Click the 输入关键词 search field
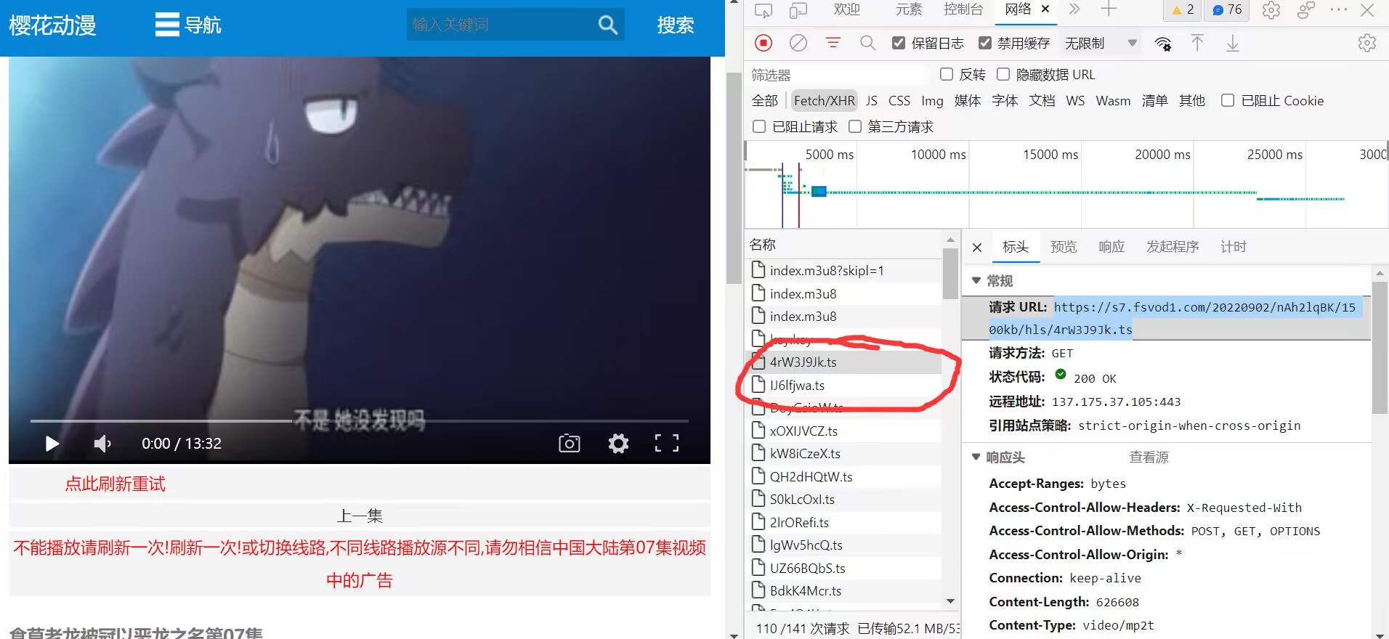Screen dimensions: 1389x639 (501, 25)
